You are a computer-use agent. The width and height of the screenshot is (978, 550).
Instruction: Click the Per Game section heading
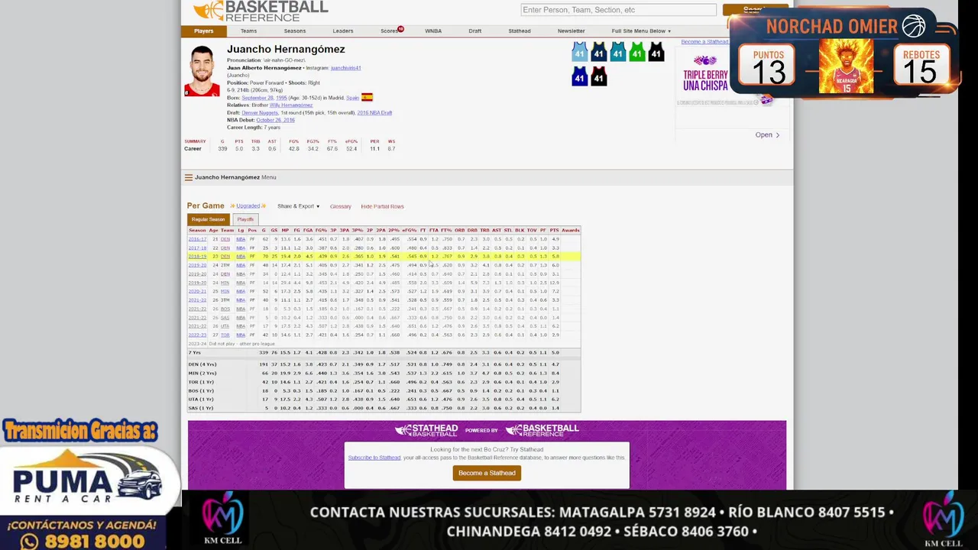[206, 205]
